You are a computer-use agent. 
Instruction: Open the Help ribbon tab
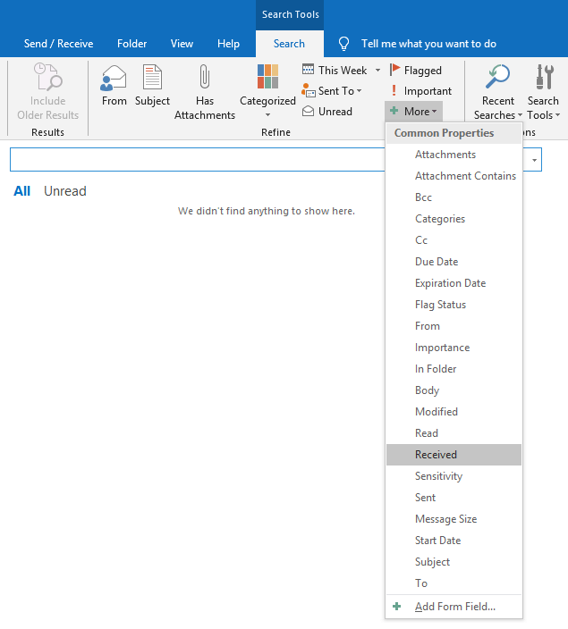(228, 44)
